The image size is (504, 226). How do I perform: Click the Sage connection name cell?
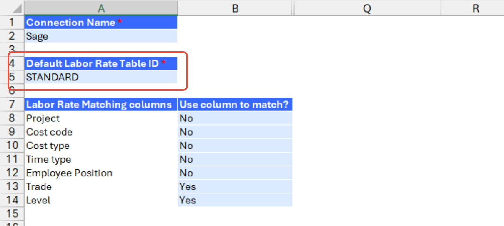click(x=101, y=36)
